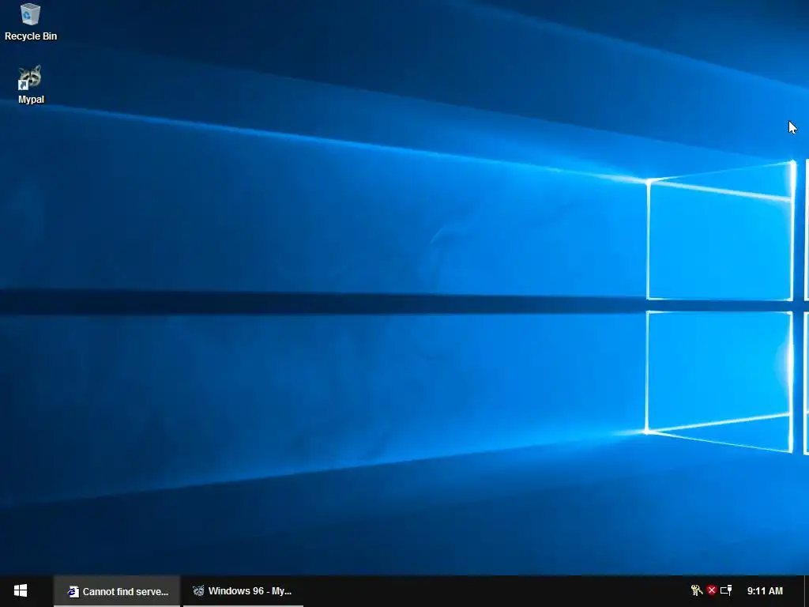The width and height of the screenshot is (809, 607).
Task: Click the keys tray icon
Action: tap(697, 590)
